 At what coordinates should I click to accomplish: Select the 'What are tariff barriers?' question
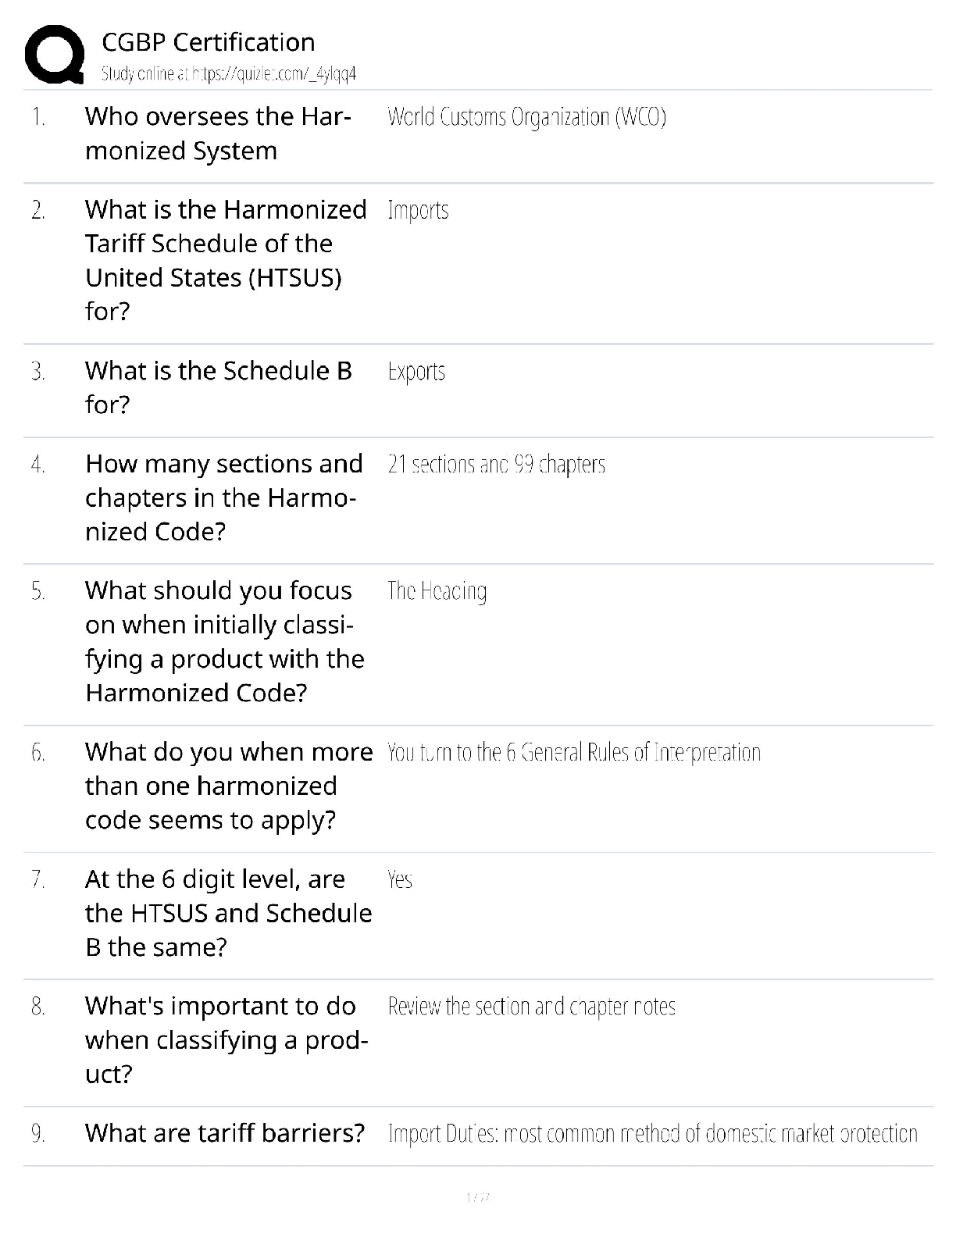point(224,1133)
